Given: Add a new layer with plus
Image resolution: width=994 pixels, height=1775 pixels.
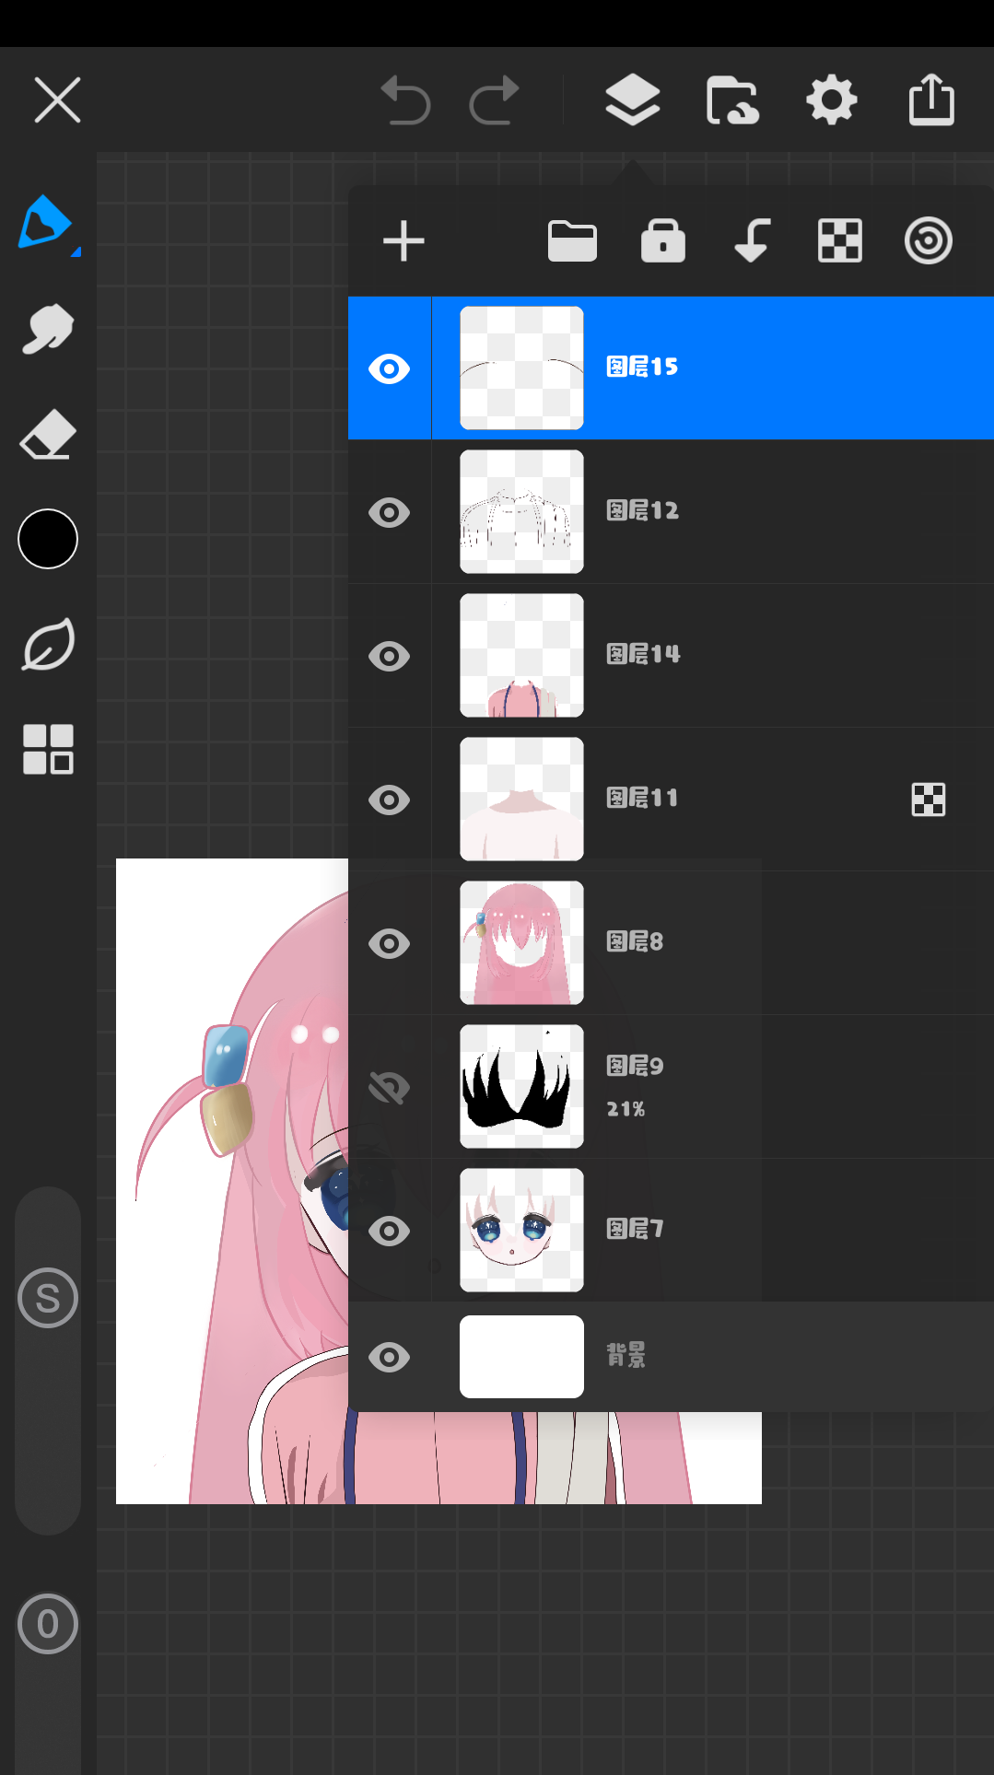Looking at the screenshot, I should point(403,241).
